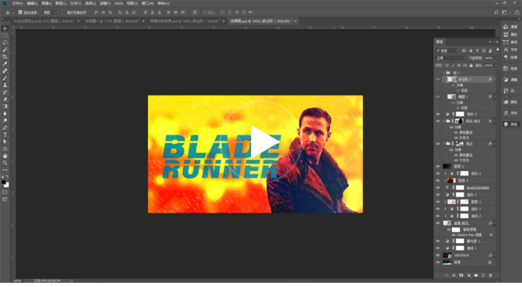Screen dimensions: 522x287
Task: Add a new adjustment layer from the panel footer
Action: point(469,275)
